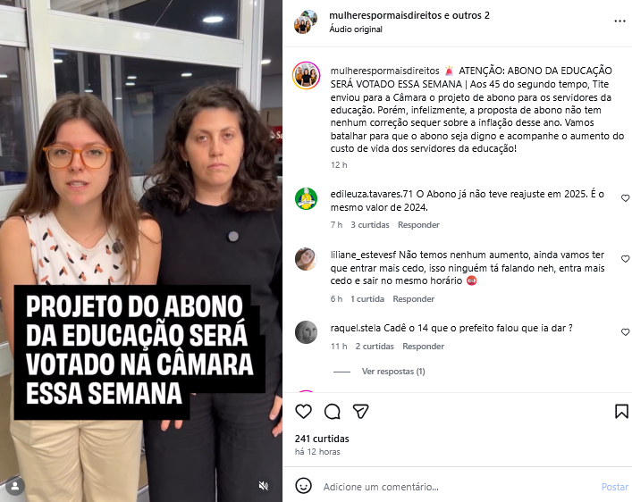Open the caption author's profile picture story
The height and width of the screenshot is (502, 632).
tap(307, 75)
